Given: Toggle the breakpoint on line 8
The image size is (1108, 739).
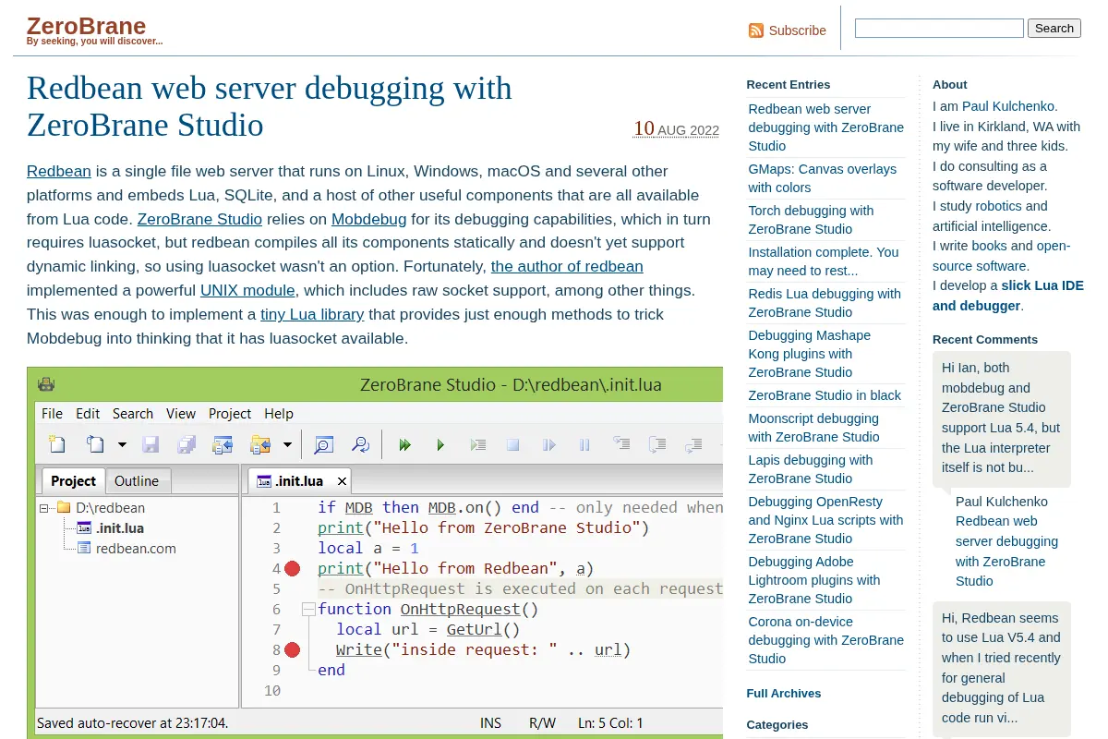Looking at the screenshot, I should tap(293, 649).
